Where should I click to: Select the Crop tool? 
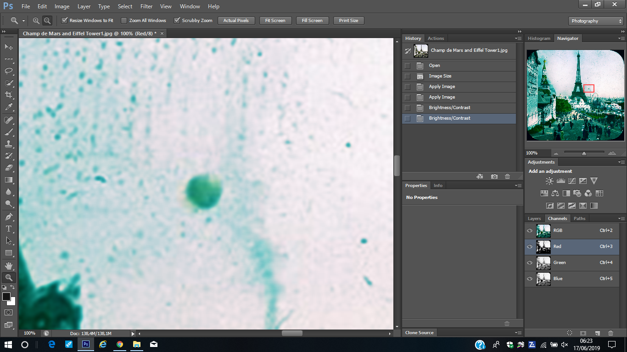pos(8,95)
